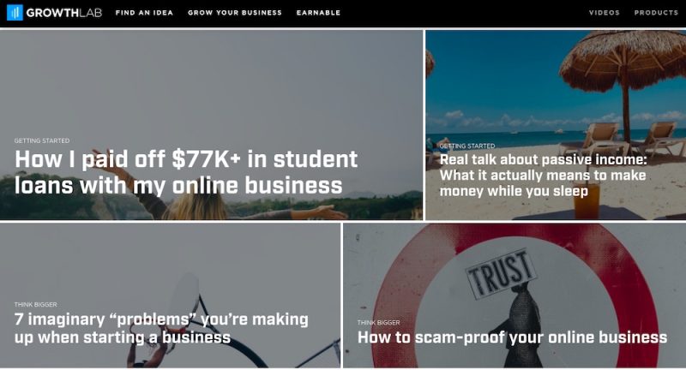The width and height of the screenshot is (686, 370).
Task: Open the 7 imaginary problems article headline
Action: [161, 328]
